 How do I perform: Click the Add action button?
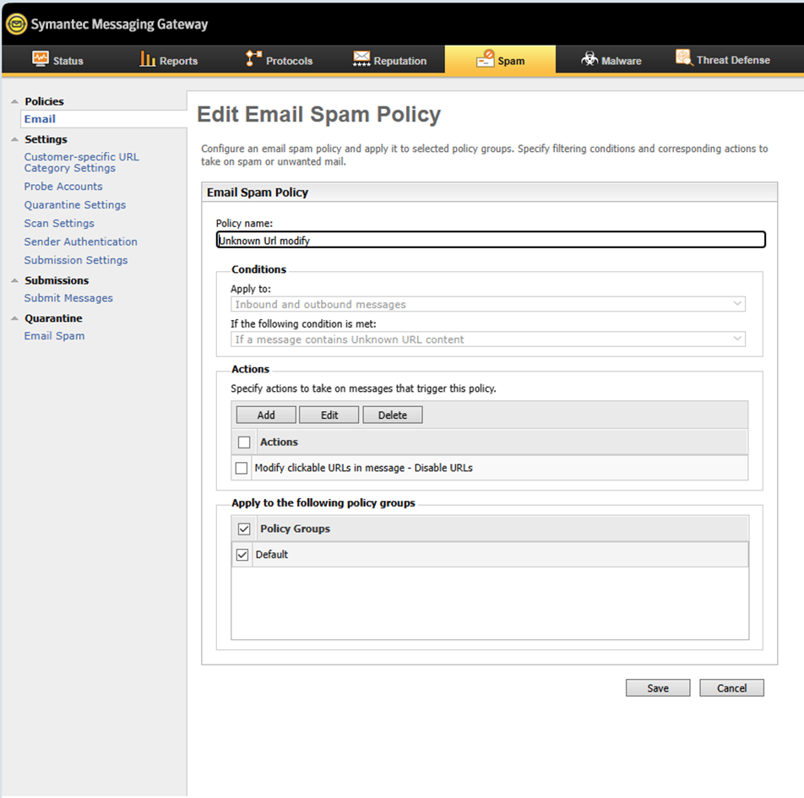coord(265,415)
